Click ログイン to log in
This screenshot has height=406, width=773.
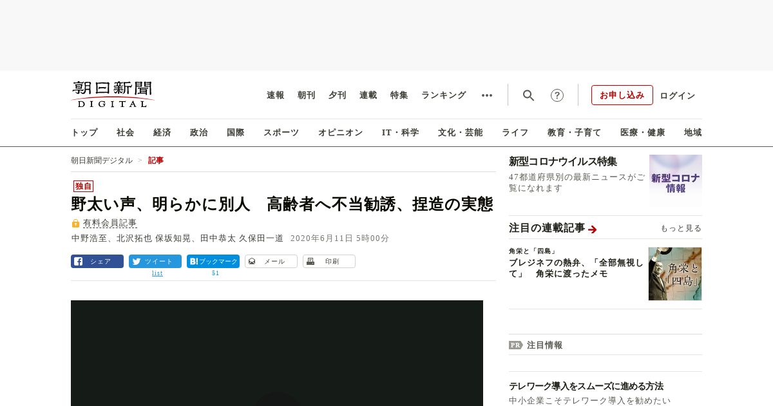pos(678,95)
